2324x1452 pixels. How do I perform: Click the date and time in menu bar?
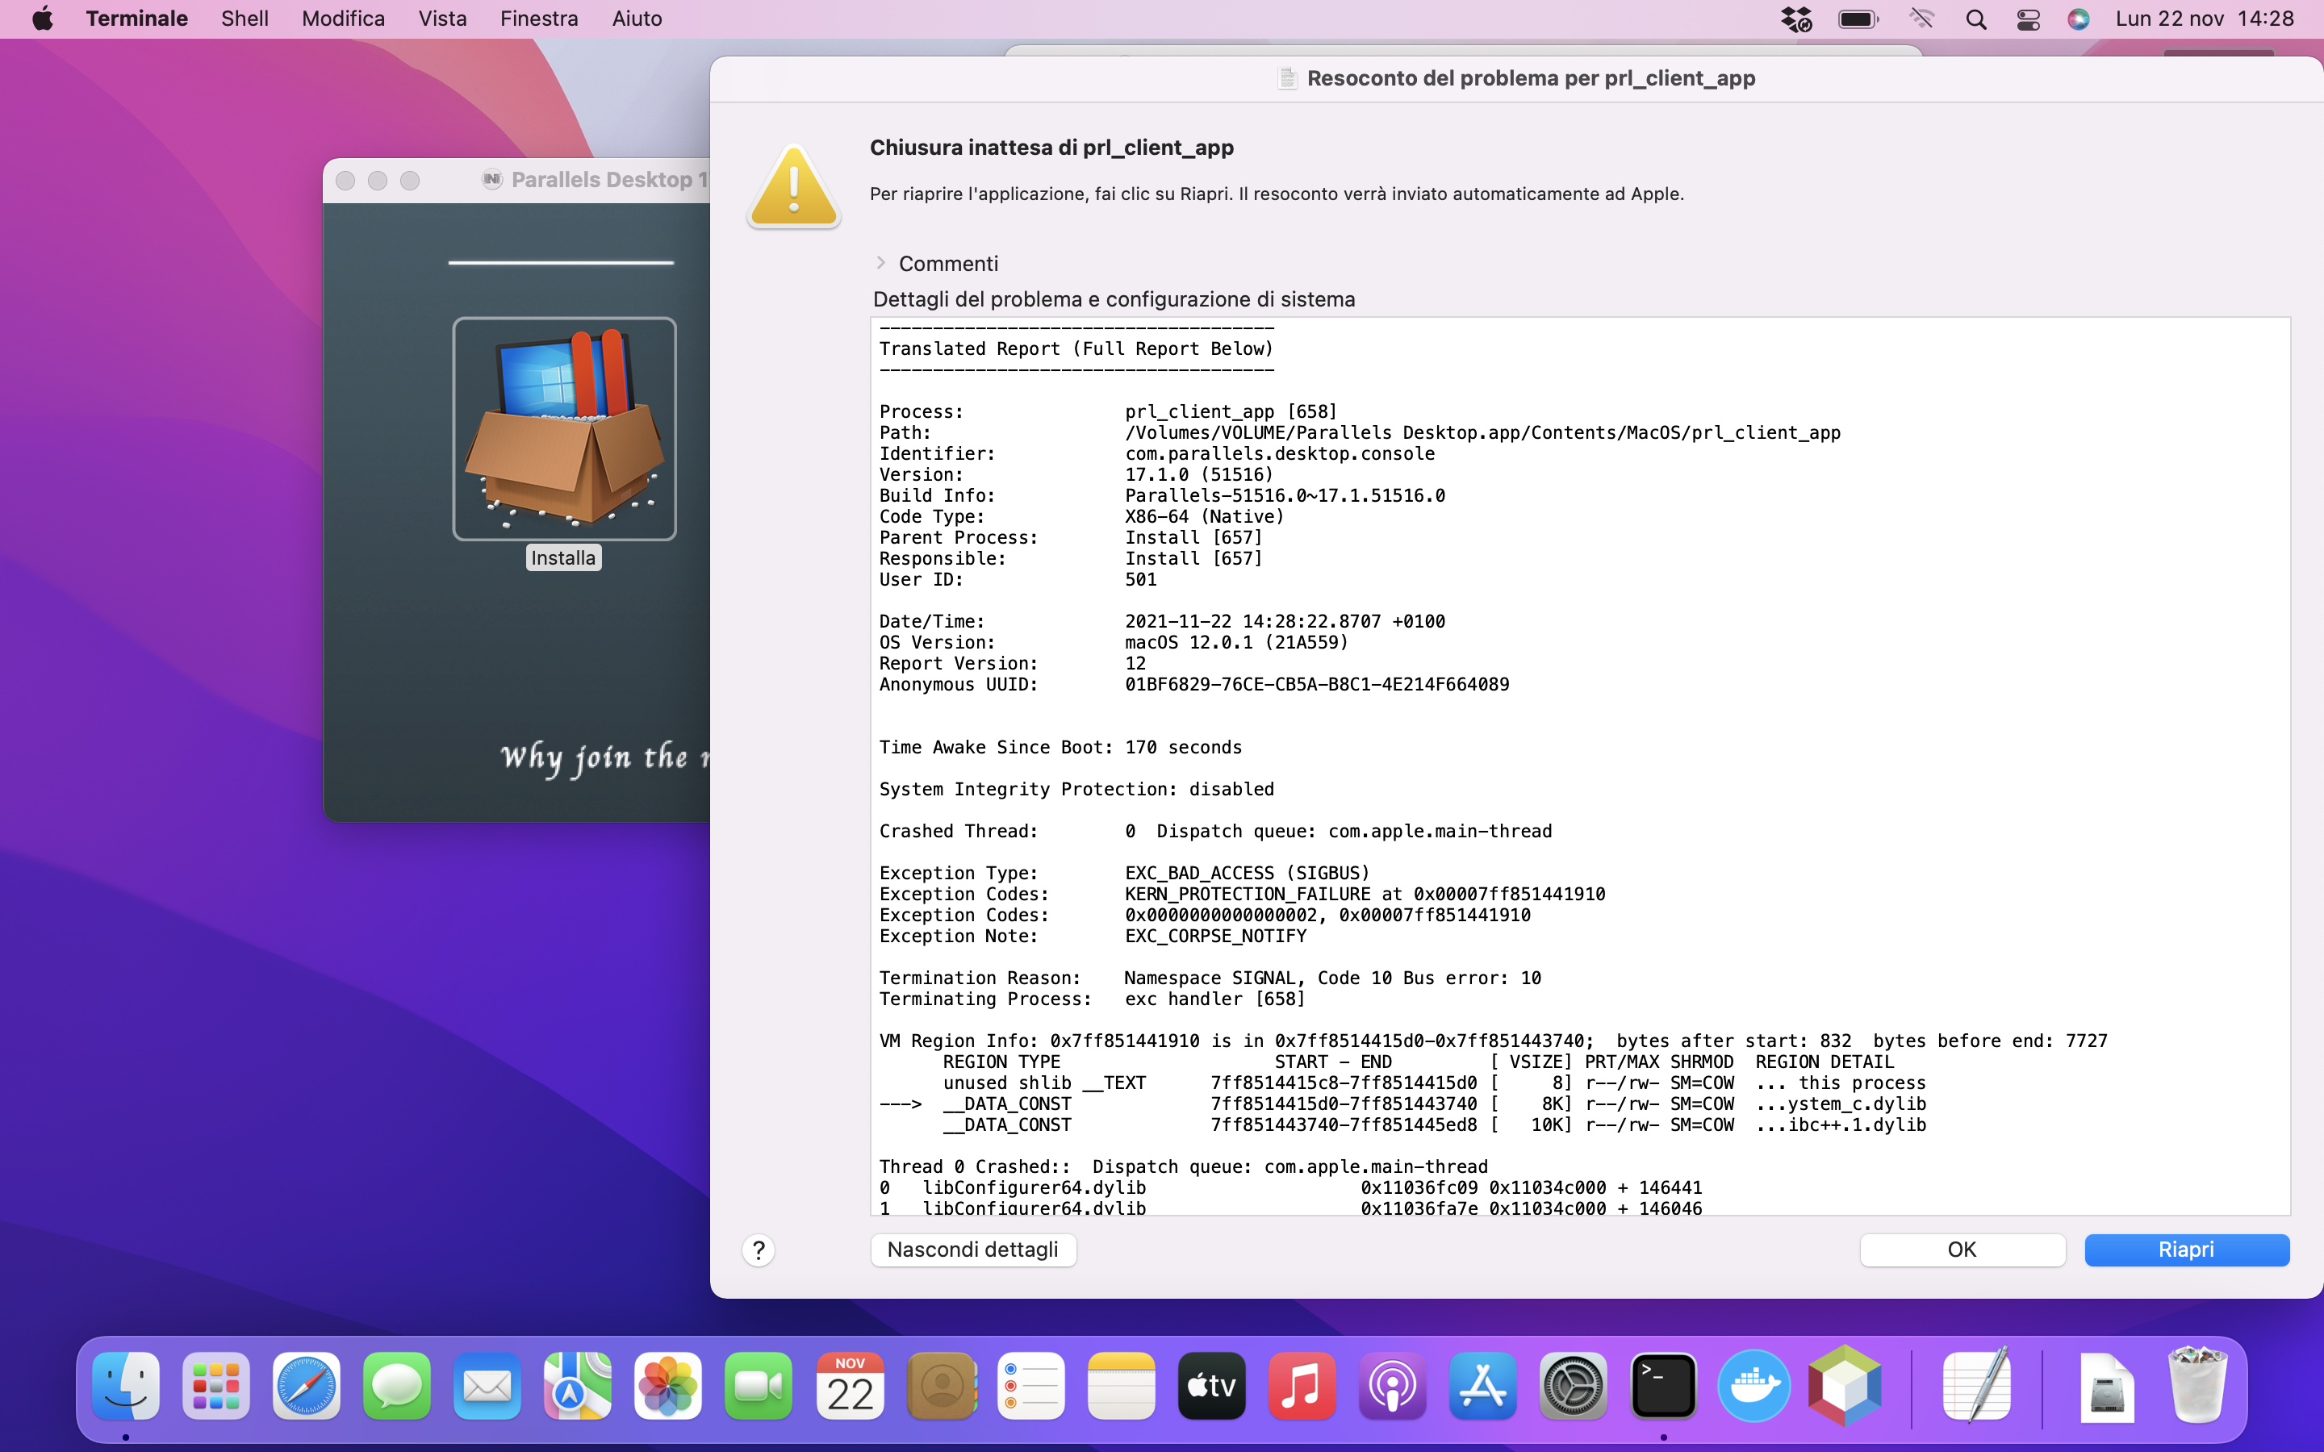coord(2204,19)
